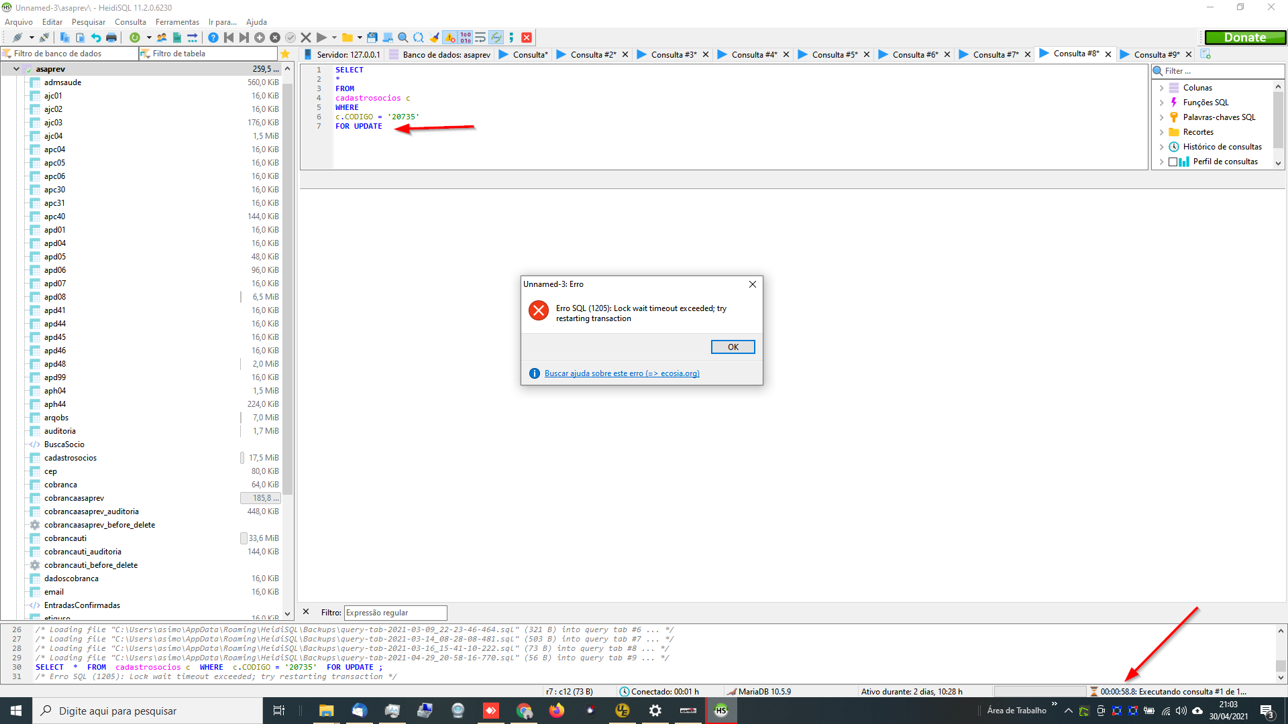Image resolution: width=1288 pixels, height=724 pixels.
Task: Click the Run query play icon
Action: click(321, 38)
